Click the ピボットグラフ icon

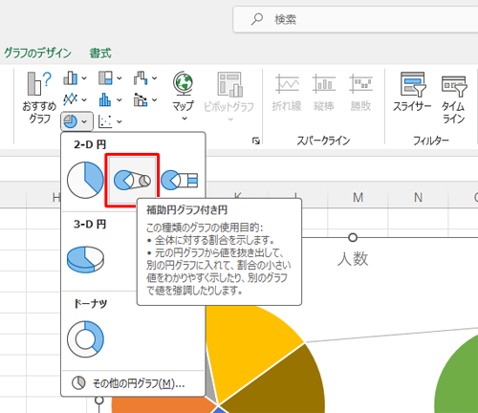(229, 84)
